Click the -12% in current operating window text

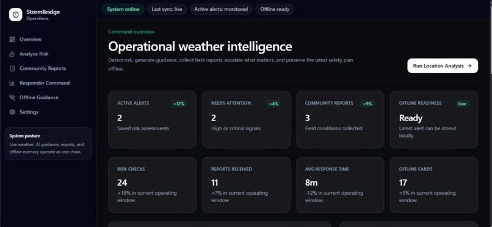(x=334, y=197)
